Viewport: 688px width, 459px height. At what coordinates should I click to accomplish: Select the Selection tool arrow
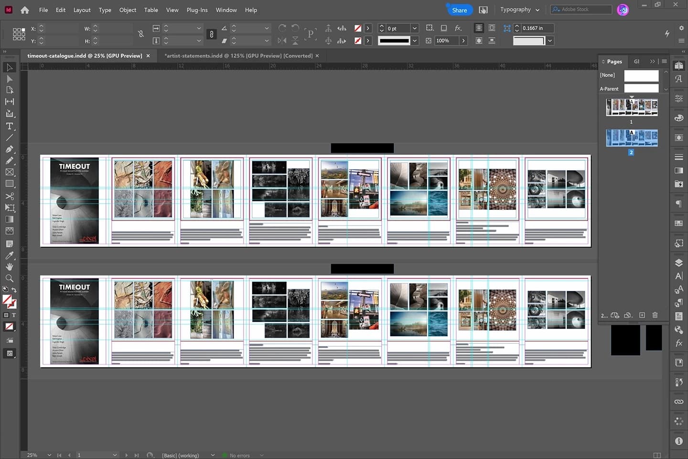[10, 67]
